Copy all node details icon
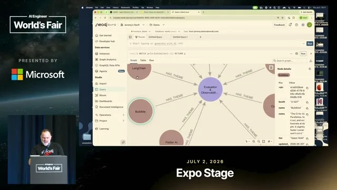The height and width of the screenshot is (190, 337). click(x=310, y=69)
